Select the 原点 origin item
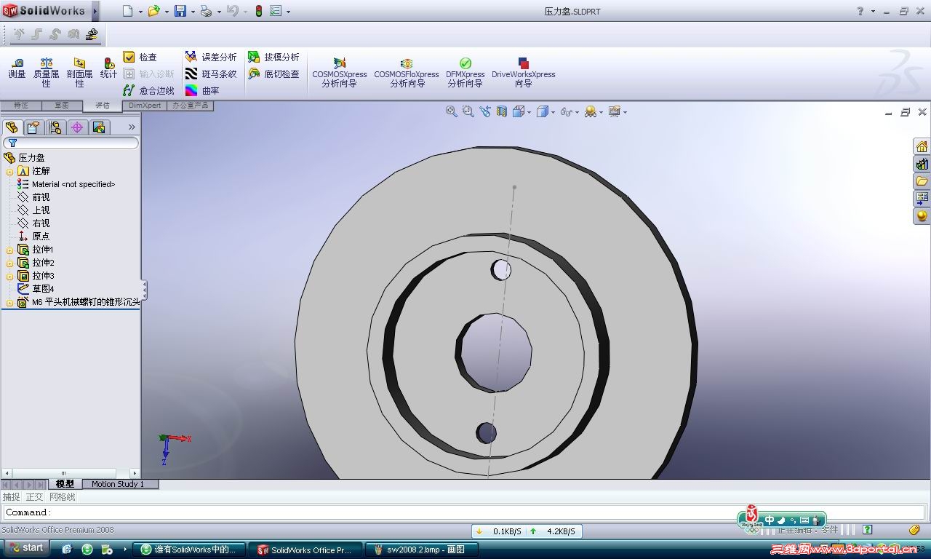 (x=34, y=237)
